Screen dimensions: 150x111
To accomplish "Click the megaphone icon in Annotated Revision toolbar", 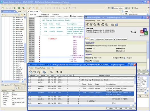I will click(57, 72).
